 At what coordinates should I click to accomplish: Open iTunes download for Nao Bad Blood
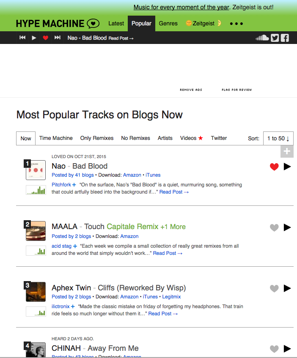tap(153, 175)
